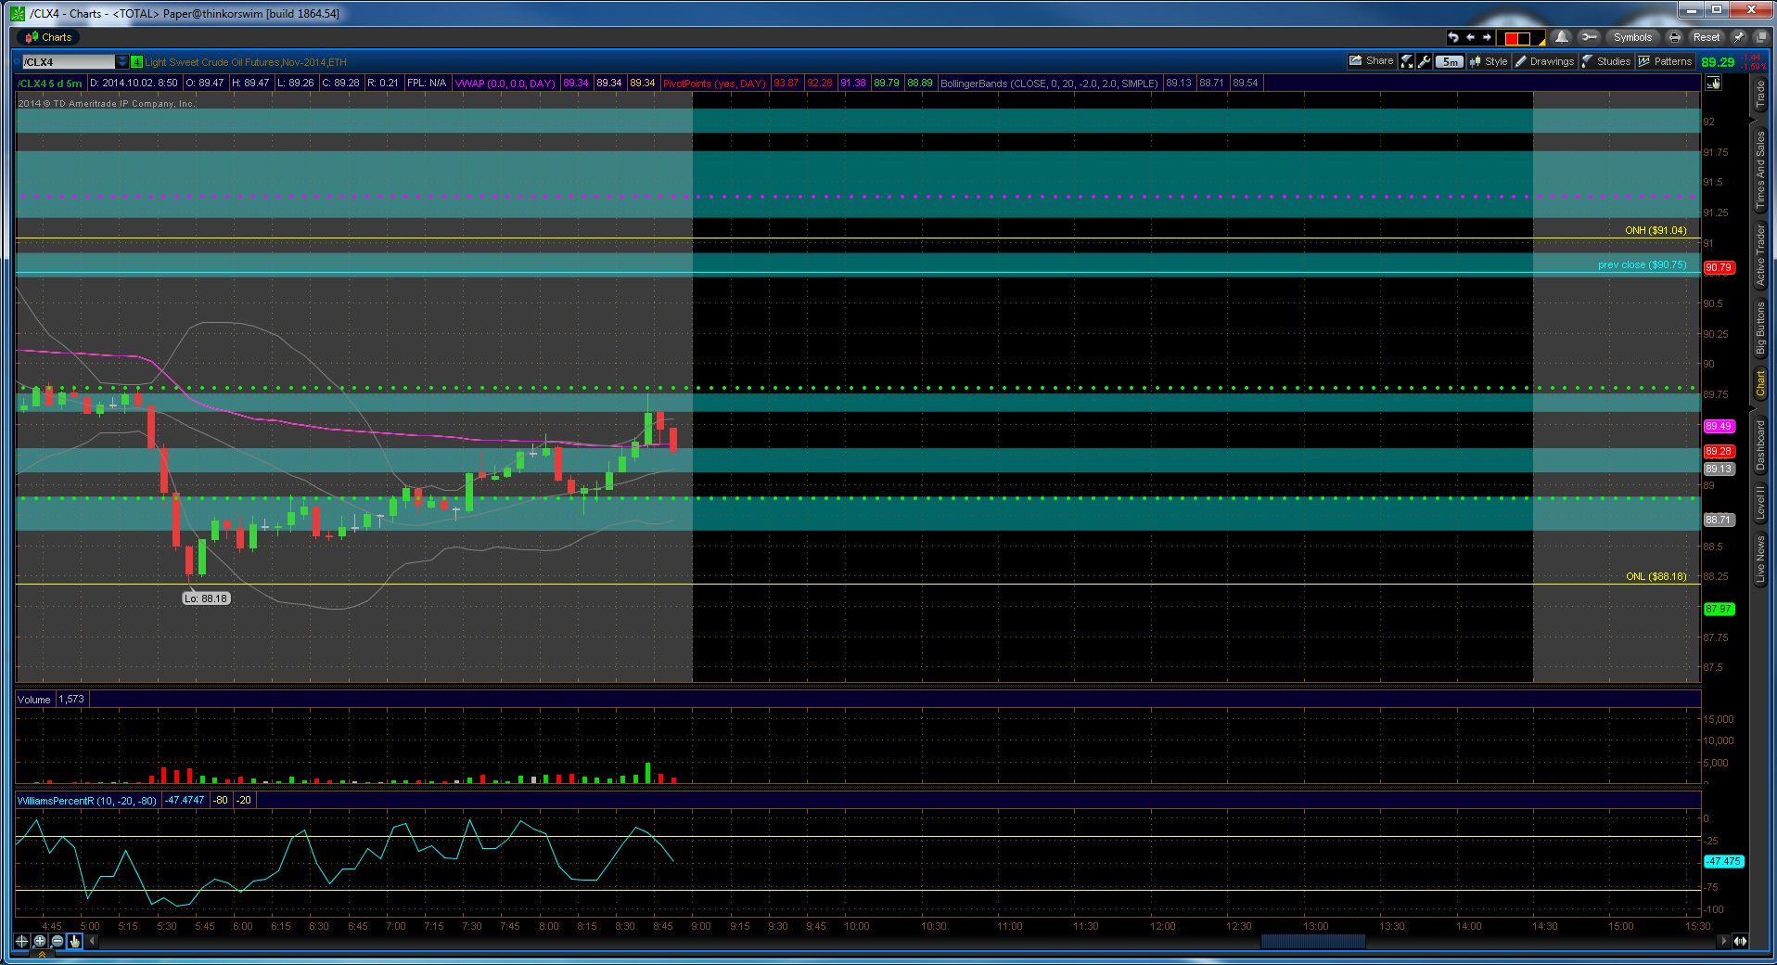Click the green 4 indicator badge
The image size is (1777, 965).
(136, 62)
